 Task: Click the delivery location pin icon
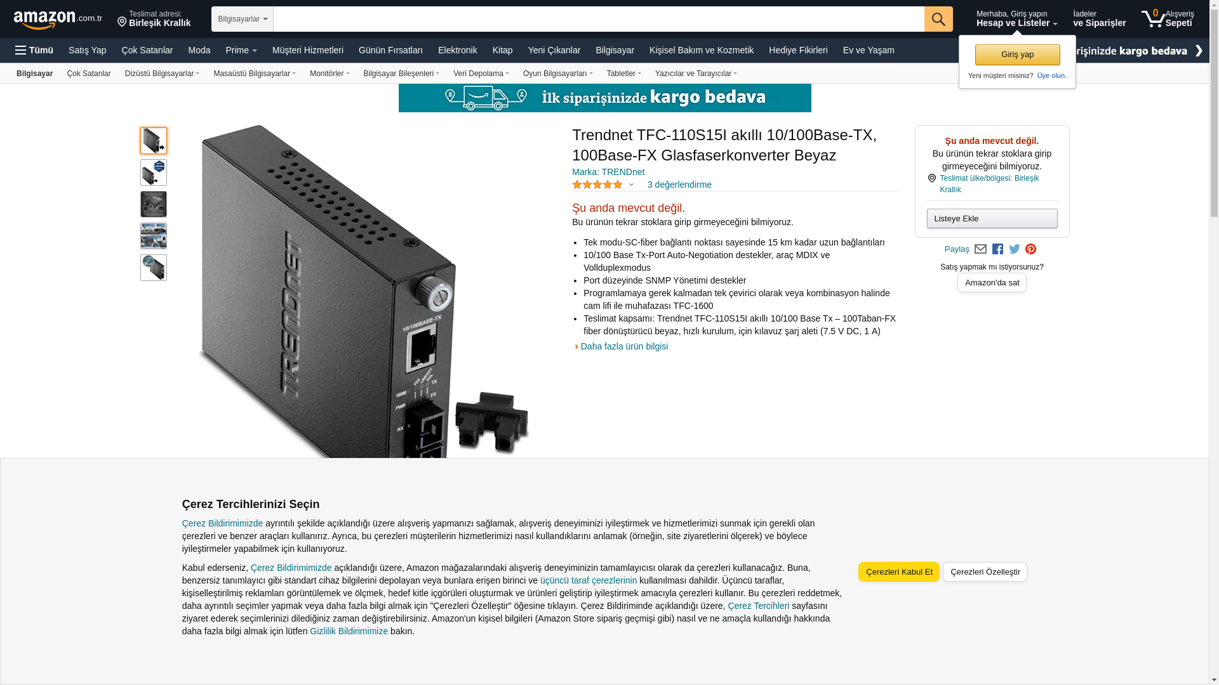(122, 22)
